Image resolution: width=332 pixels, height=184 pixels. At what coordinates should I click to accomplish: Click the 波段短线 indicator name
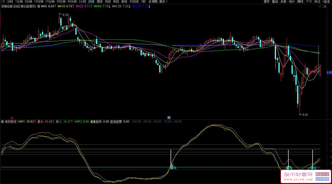[10, 122]
